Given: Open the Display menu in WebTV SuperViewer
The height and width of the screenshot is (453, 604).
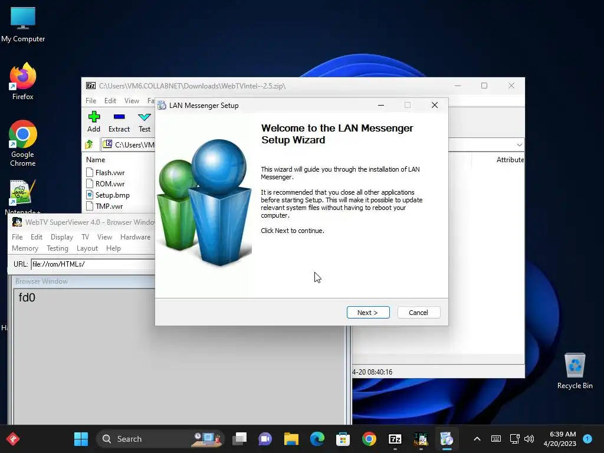Looking at the screenshot, I should coord(61,237).
